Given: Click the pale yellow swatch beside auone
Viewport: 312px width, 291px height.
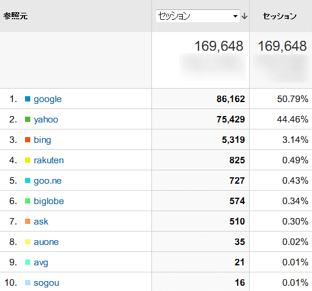Looking at the screenshot, I should pyautogui.click(x=28, y=242).
